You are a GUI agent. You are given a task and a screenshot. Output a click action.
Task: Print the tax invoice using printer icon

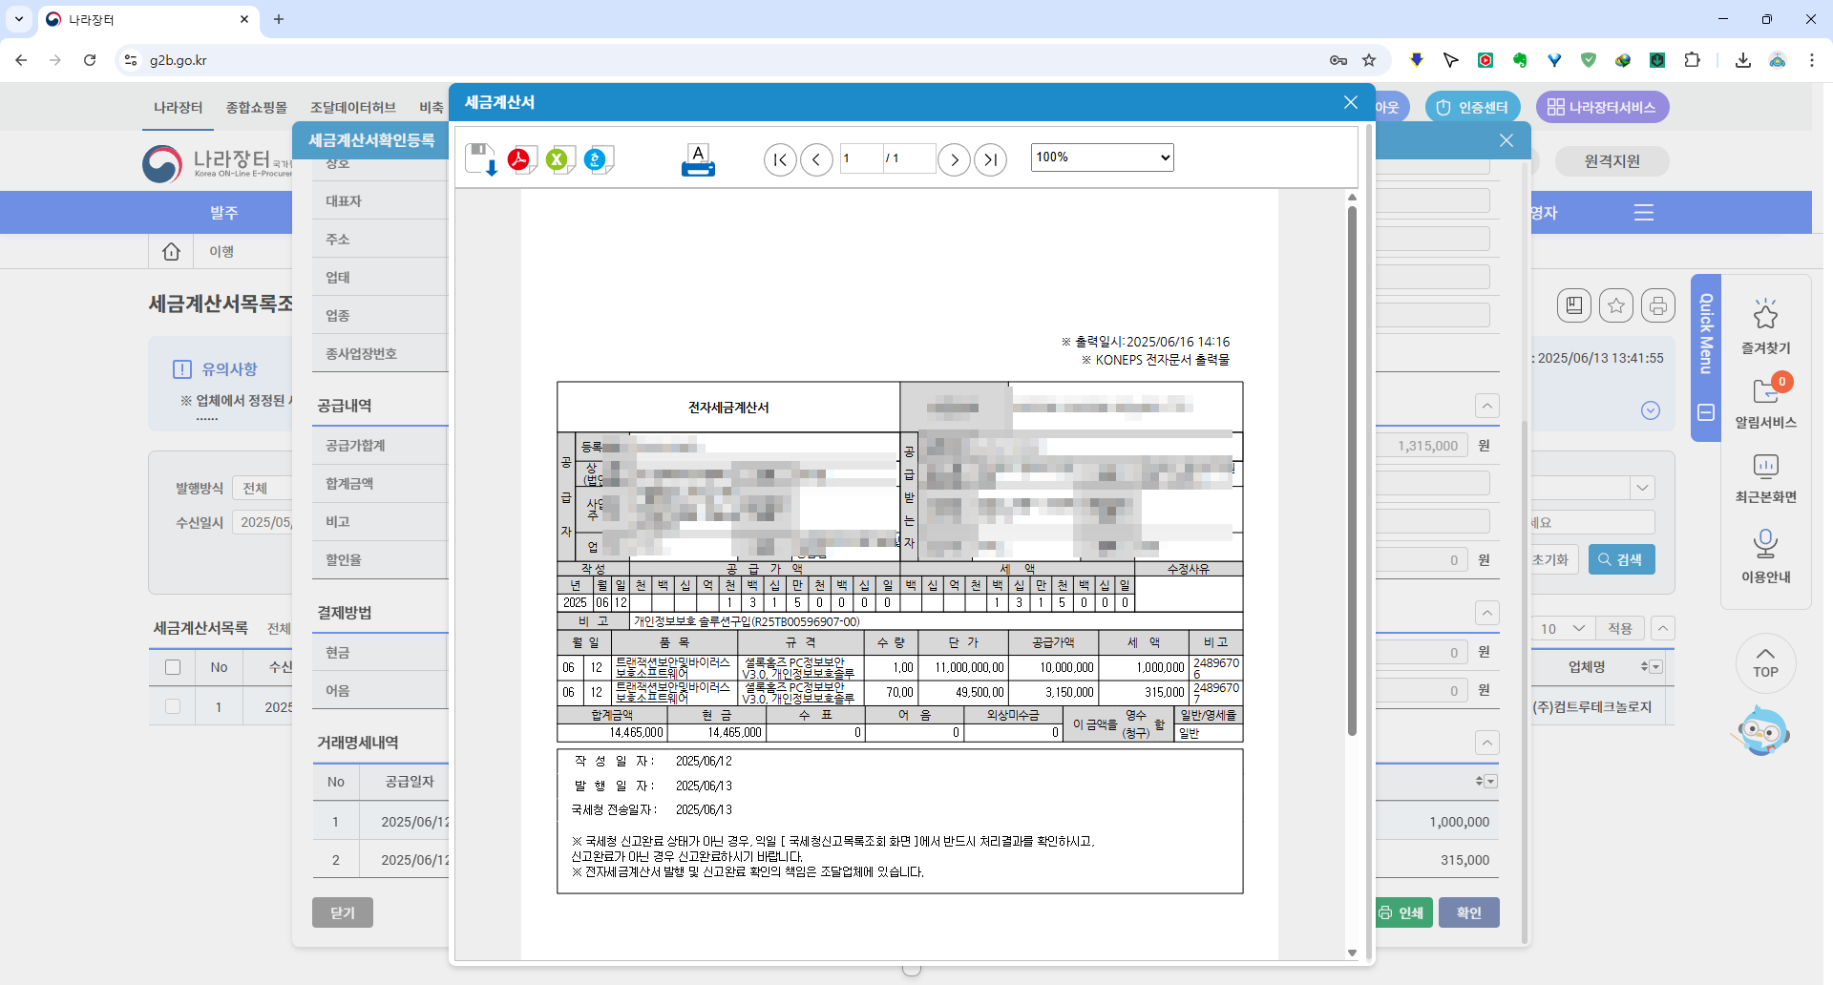point(698,159)
